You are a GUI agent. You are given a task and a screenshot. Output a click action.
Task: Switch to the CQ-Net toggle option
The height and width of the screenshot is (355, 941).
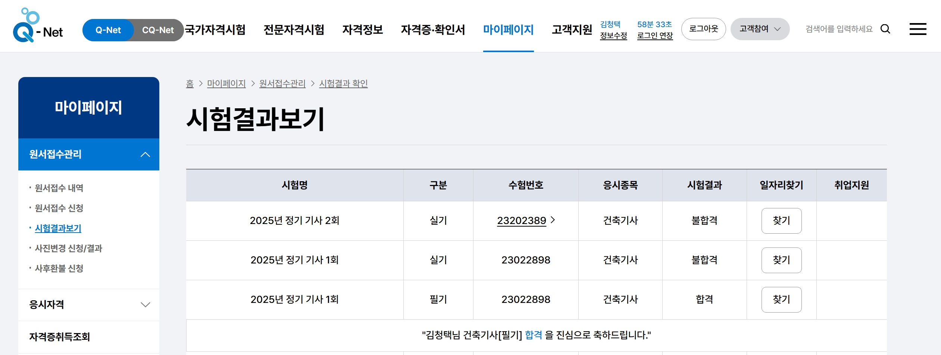[158, 30]
